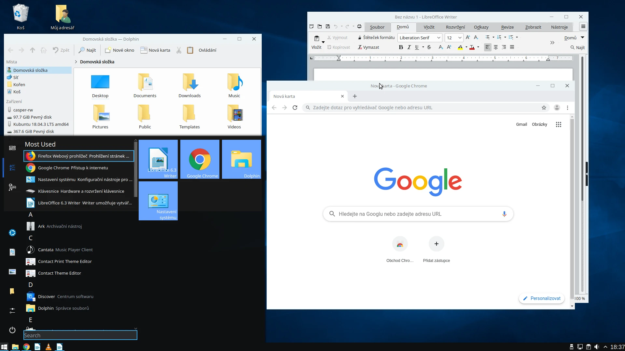Viewport: 625px width, 351px height.
Task: Click Ovládání in Dolphin toolbar
Action: coord(207,50)
